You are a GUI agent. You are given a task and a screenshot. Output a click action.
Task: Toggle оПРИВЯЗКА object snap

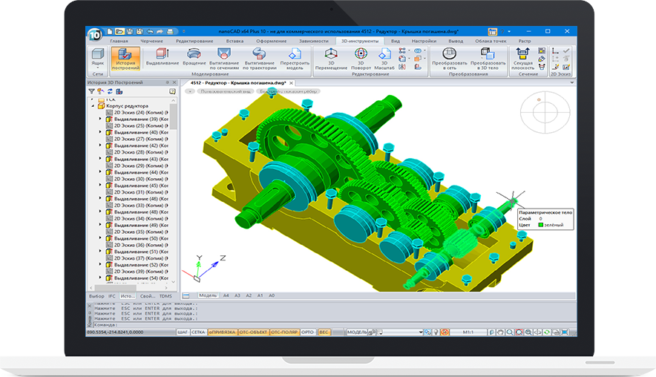(222, 332)
